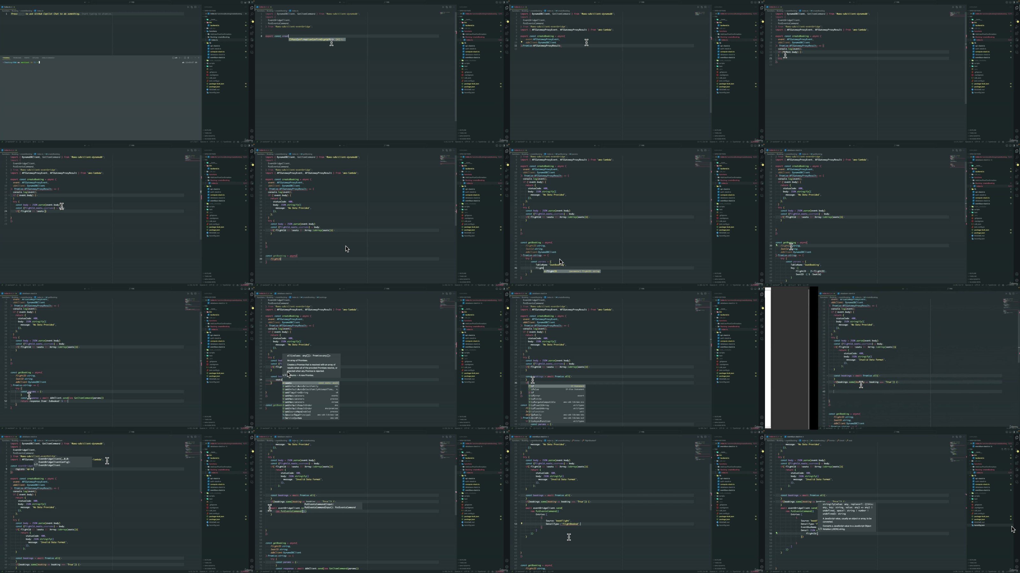Open Customize Layout in the terminal frame's title bar

pos(253,2)
